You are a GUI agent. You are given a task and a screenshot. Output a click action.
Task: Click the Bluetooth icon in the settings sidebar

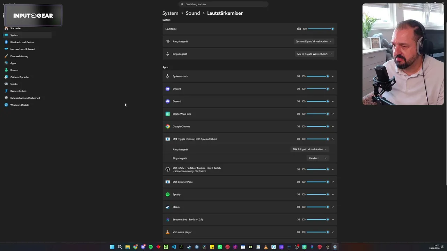[6, 42]
